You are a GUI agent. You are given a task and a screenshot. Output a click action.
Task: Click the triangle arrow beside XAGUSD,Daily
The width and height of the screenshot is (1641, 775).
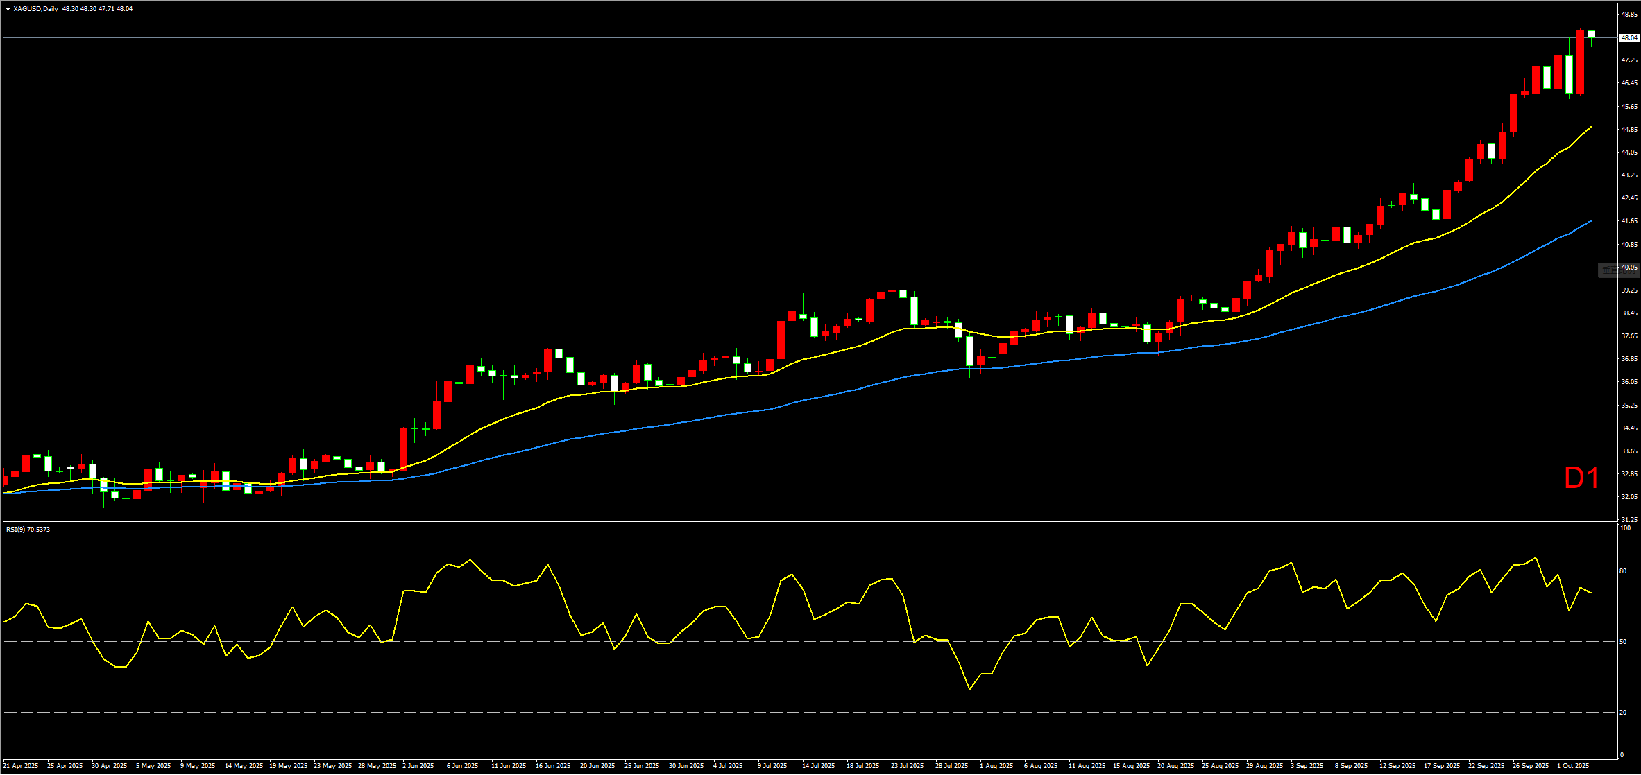[8, 9]
